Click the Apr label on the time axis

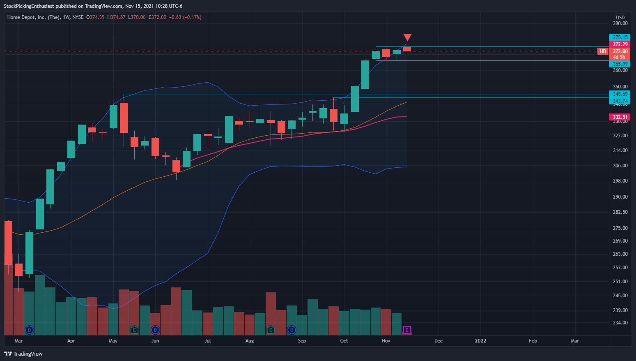pyautogui.click(x=71, y=341)
